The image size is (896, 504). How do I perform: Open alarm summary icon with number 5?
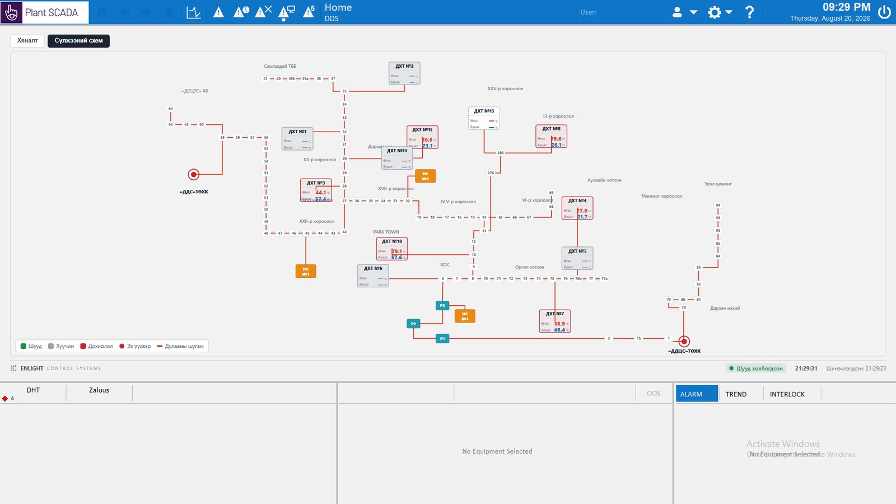pos(309,12)
